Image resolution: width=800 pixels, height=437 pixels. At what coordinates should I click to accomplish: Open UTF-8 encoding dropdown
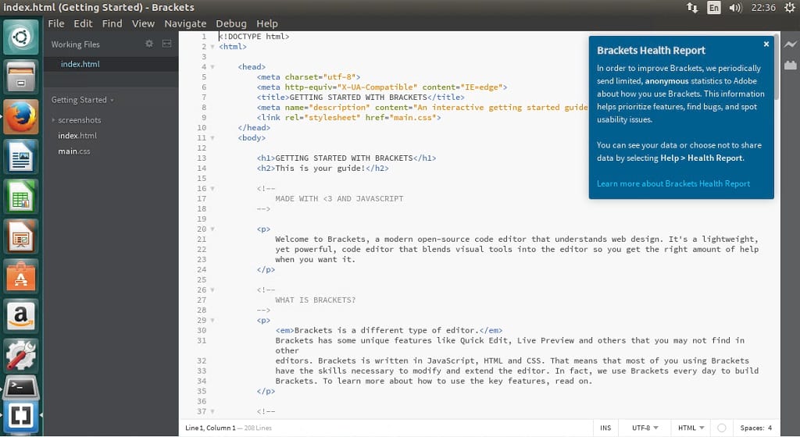(645, 428)
